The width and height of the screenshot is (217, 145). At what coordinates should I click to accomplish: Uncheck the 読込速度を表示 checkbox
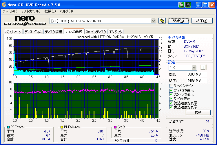(x=171, y=103)
